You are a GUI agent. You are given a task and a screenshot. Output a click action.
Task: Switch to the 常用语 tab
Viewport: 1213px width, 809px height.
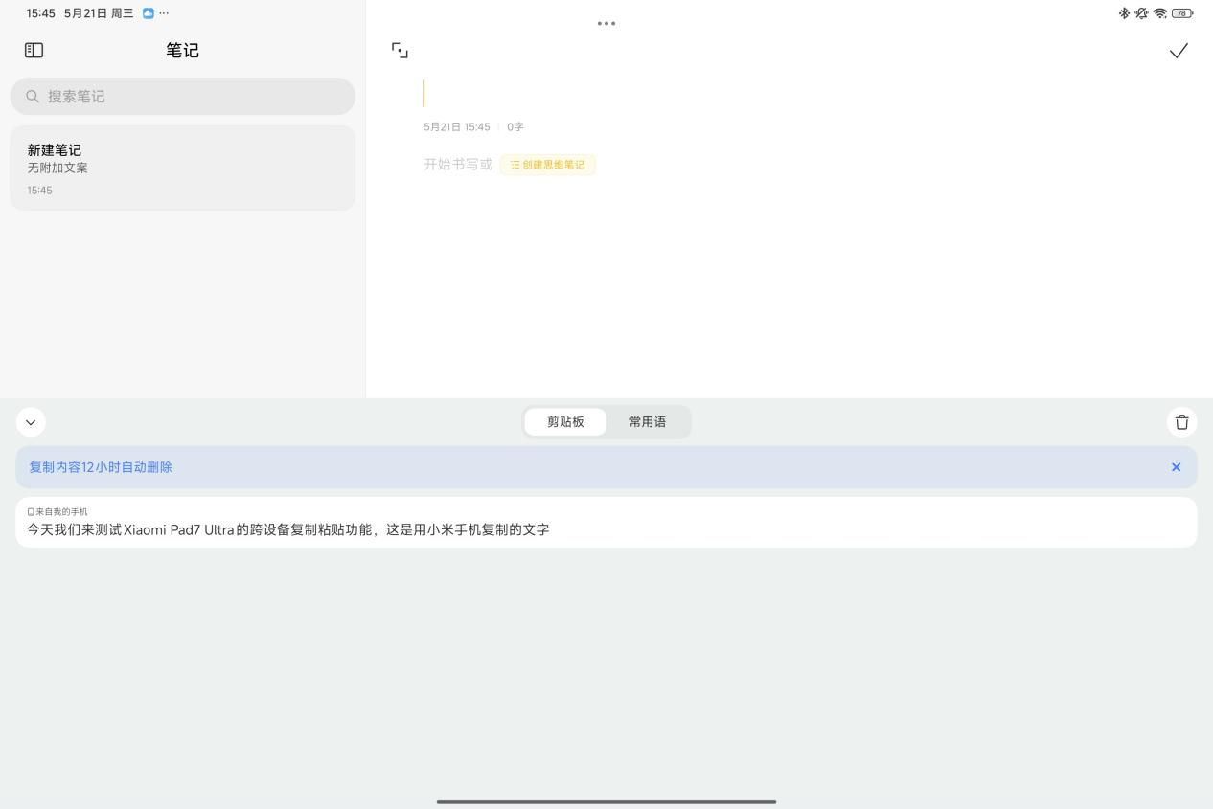648,422
